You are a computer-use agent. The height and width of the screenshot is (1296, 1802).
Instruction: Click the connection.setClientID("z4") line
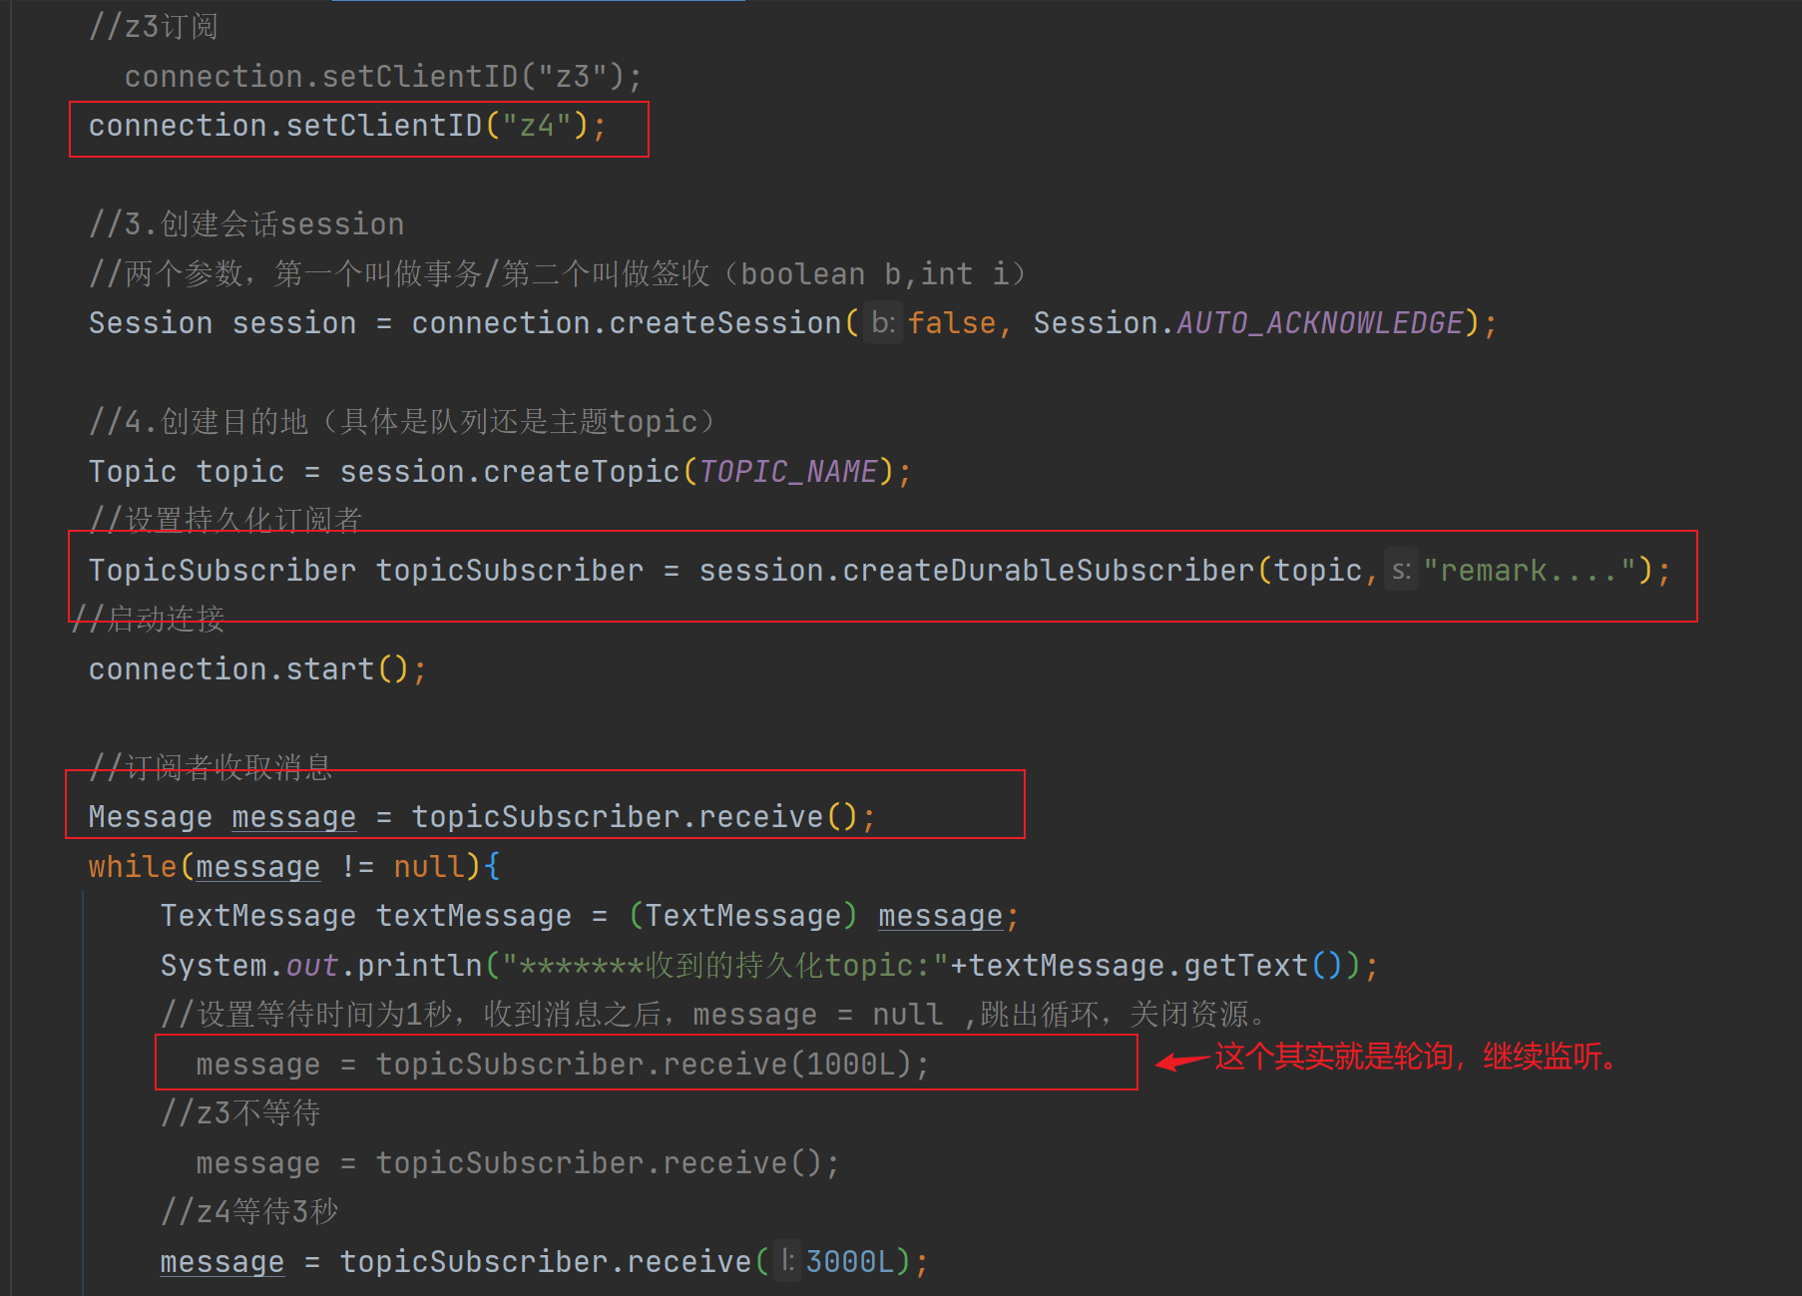coord(347,126)
